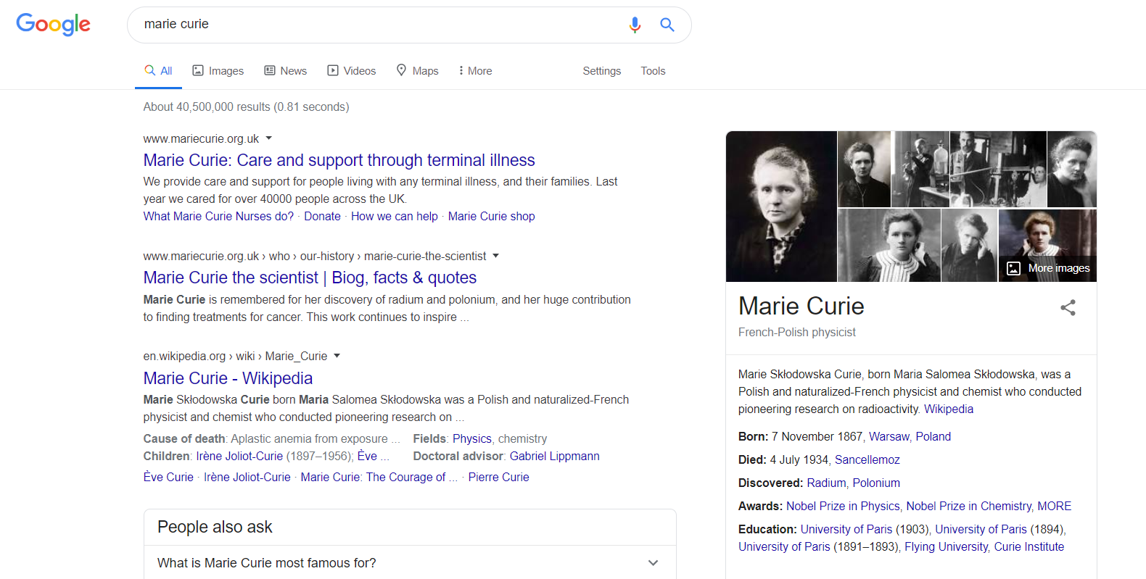Open 'Marie Curie - Wikipedia' result

(x=228, y=378)
